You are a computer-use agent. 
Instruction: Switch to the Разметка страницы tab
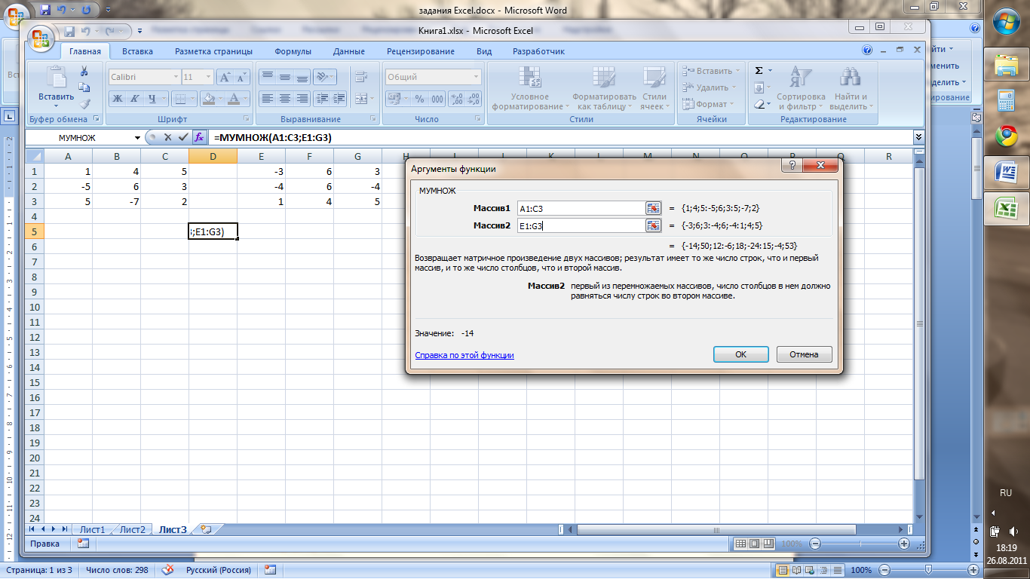(x=213, y=51)
